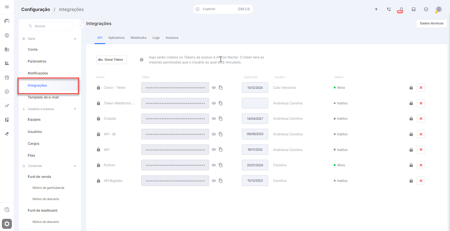
Task: Open the user profile avatar
Action: [x=439, y=9]
